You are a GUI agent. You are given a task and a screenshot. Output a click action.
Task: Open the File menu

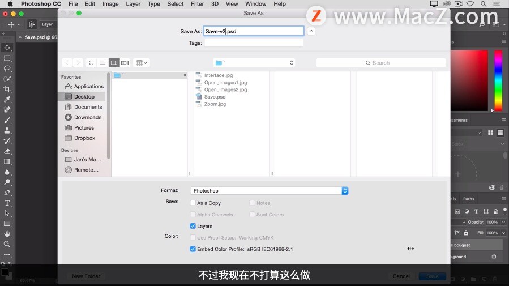[73, 4]
